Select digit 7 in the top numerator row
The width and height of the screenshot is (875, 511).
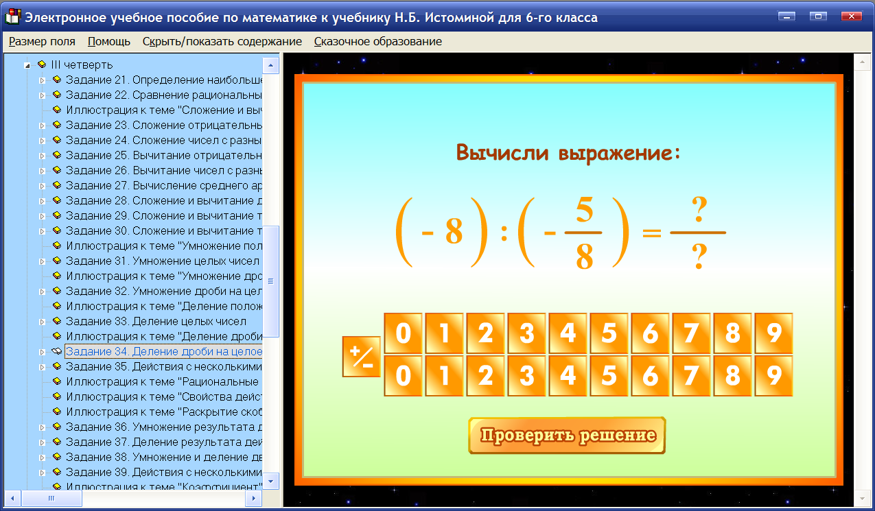[x=691, y=332]
